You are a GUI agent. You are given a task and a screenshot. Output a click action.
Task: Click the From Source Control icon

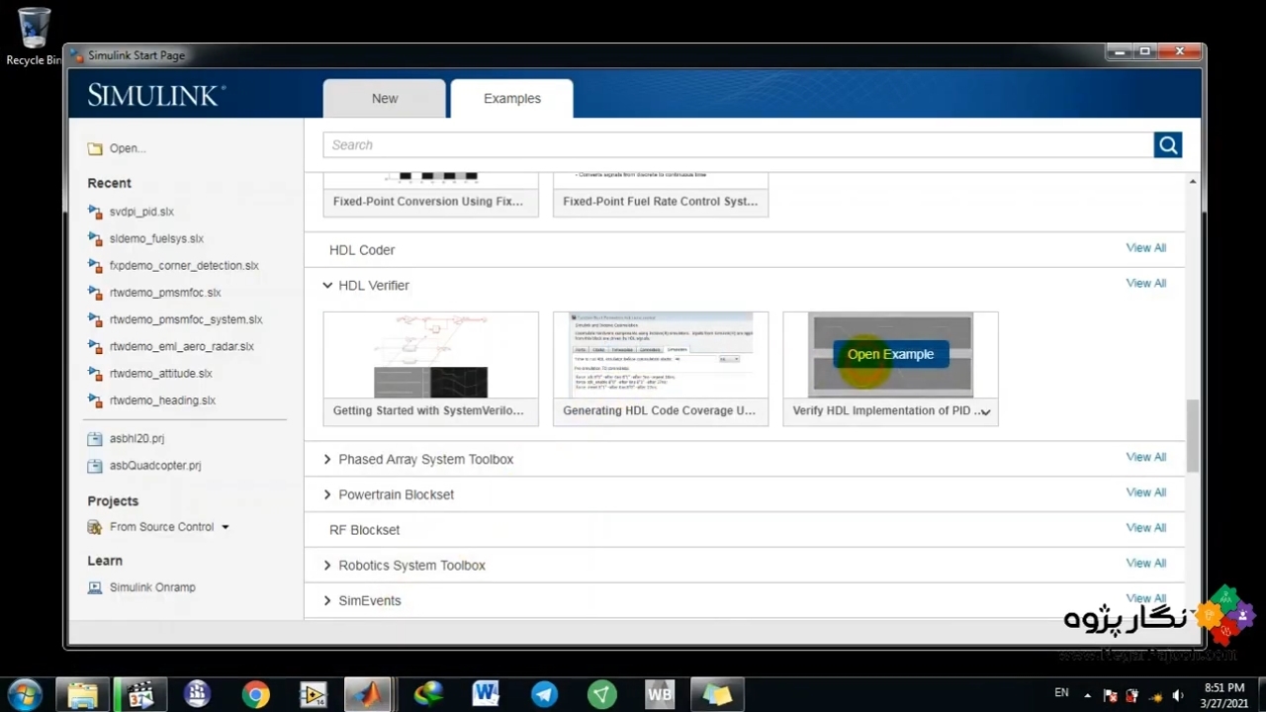[95, 527]
